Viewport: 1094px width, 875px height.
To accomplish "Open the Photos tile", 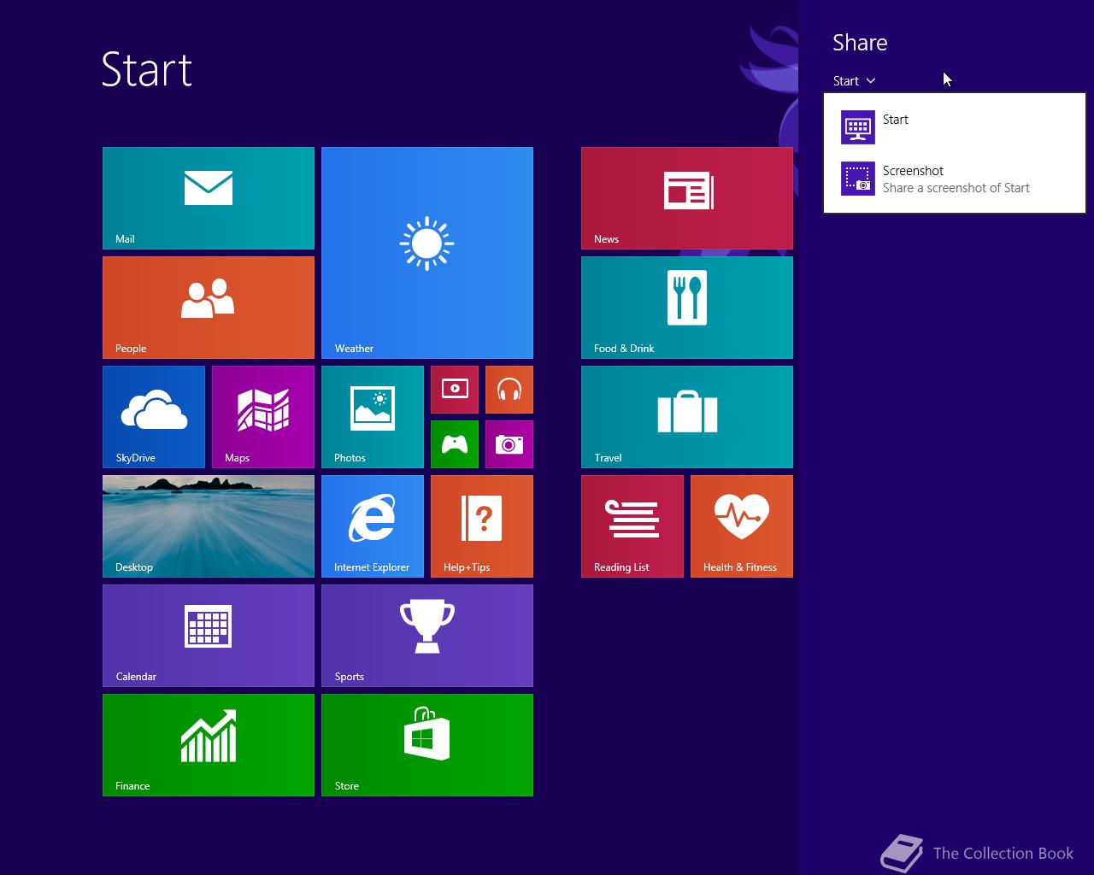I will (x=373, y=417).
